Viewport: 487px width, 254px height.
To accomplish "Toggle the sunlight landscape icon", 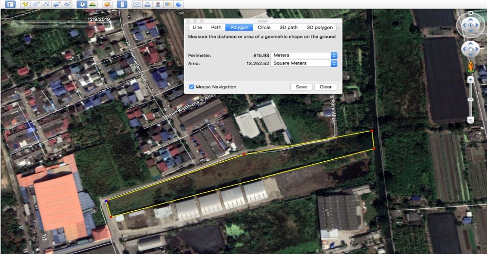I will (93, 4).
